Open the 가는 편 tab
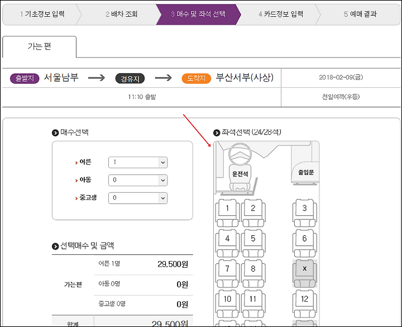402x327 pixels. click(x=39, y=47)
